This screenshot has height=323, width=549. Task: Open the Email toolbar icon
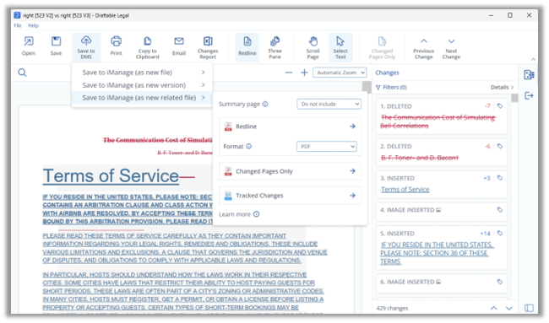[179, 46]
